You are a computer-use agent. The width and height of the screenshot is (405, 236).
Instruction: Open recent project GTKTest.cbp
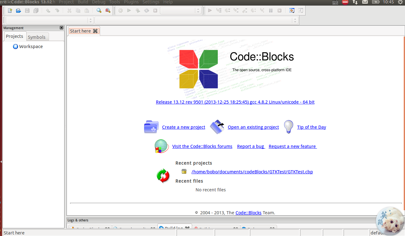pos(252,172)
